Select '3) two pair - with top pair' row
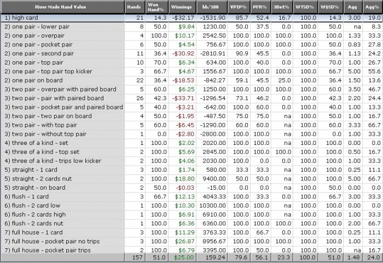This screenshot has width=383, height=263. (191, 125)
